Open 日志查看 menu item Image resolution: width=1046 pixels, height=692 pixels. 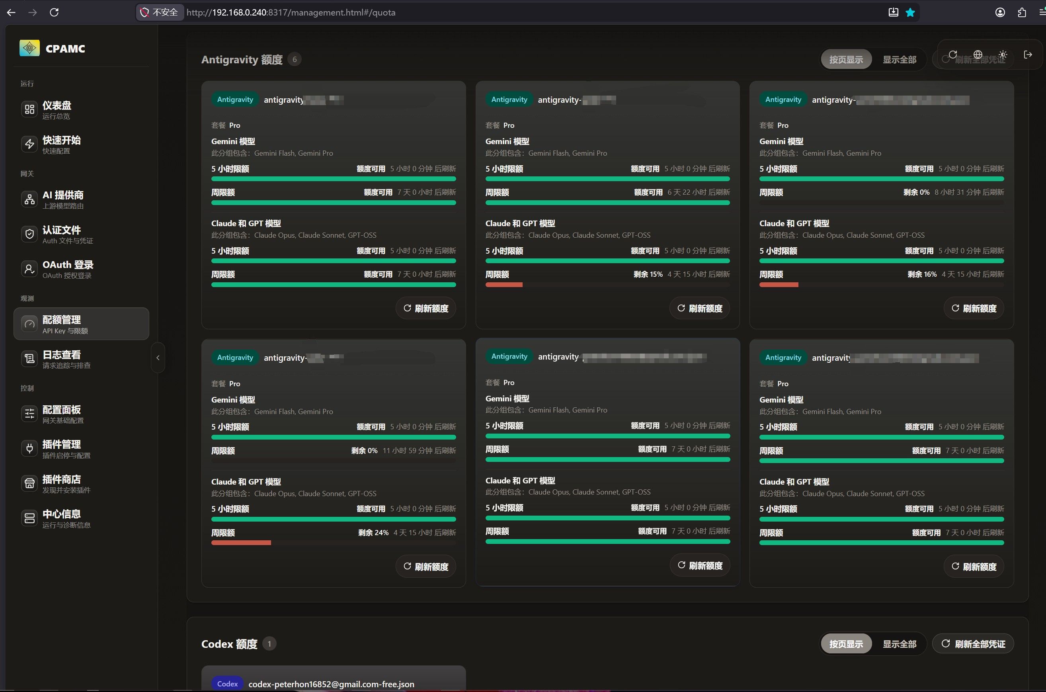[82, 359]
